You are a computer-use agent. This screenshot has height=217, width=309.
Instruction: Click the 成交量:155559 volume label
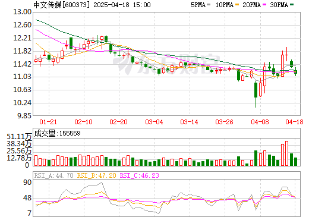(58, 133)
